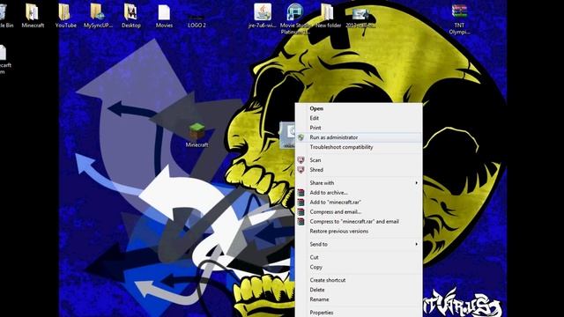Select the 2013 desktop file icon

coord(360,14)
